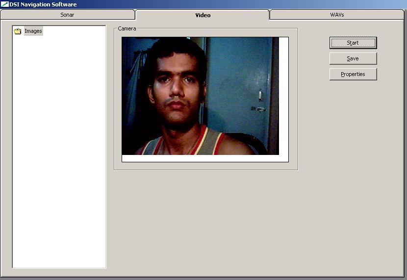
Task: Click the white margin right of the camera image
Action: pos(283,98)
